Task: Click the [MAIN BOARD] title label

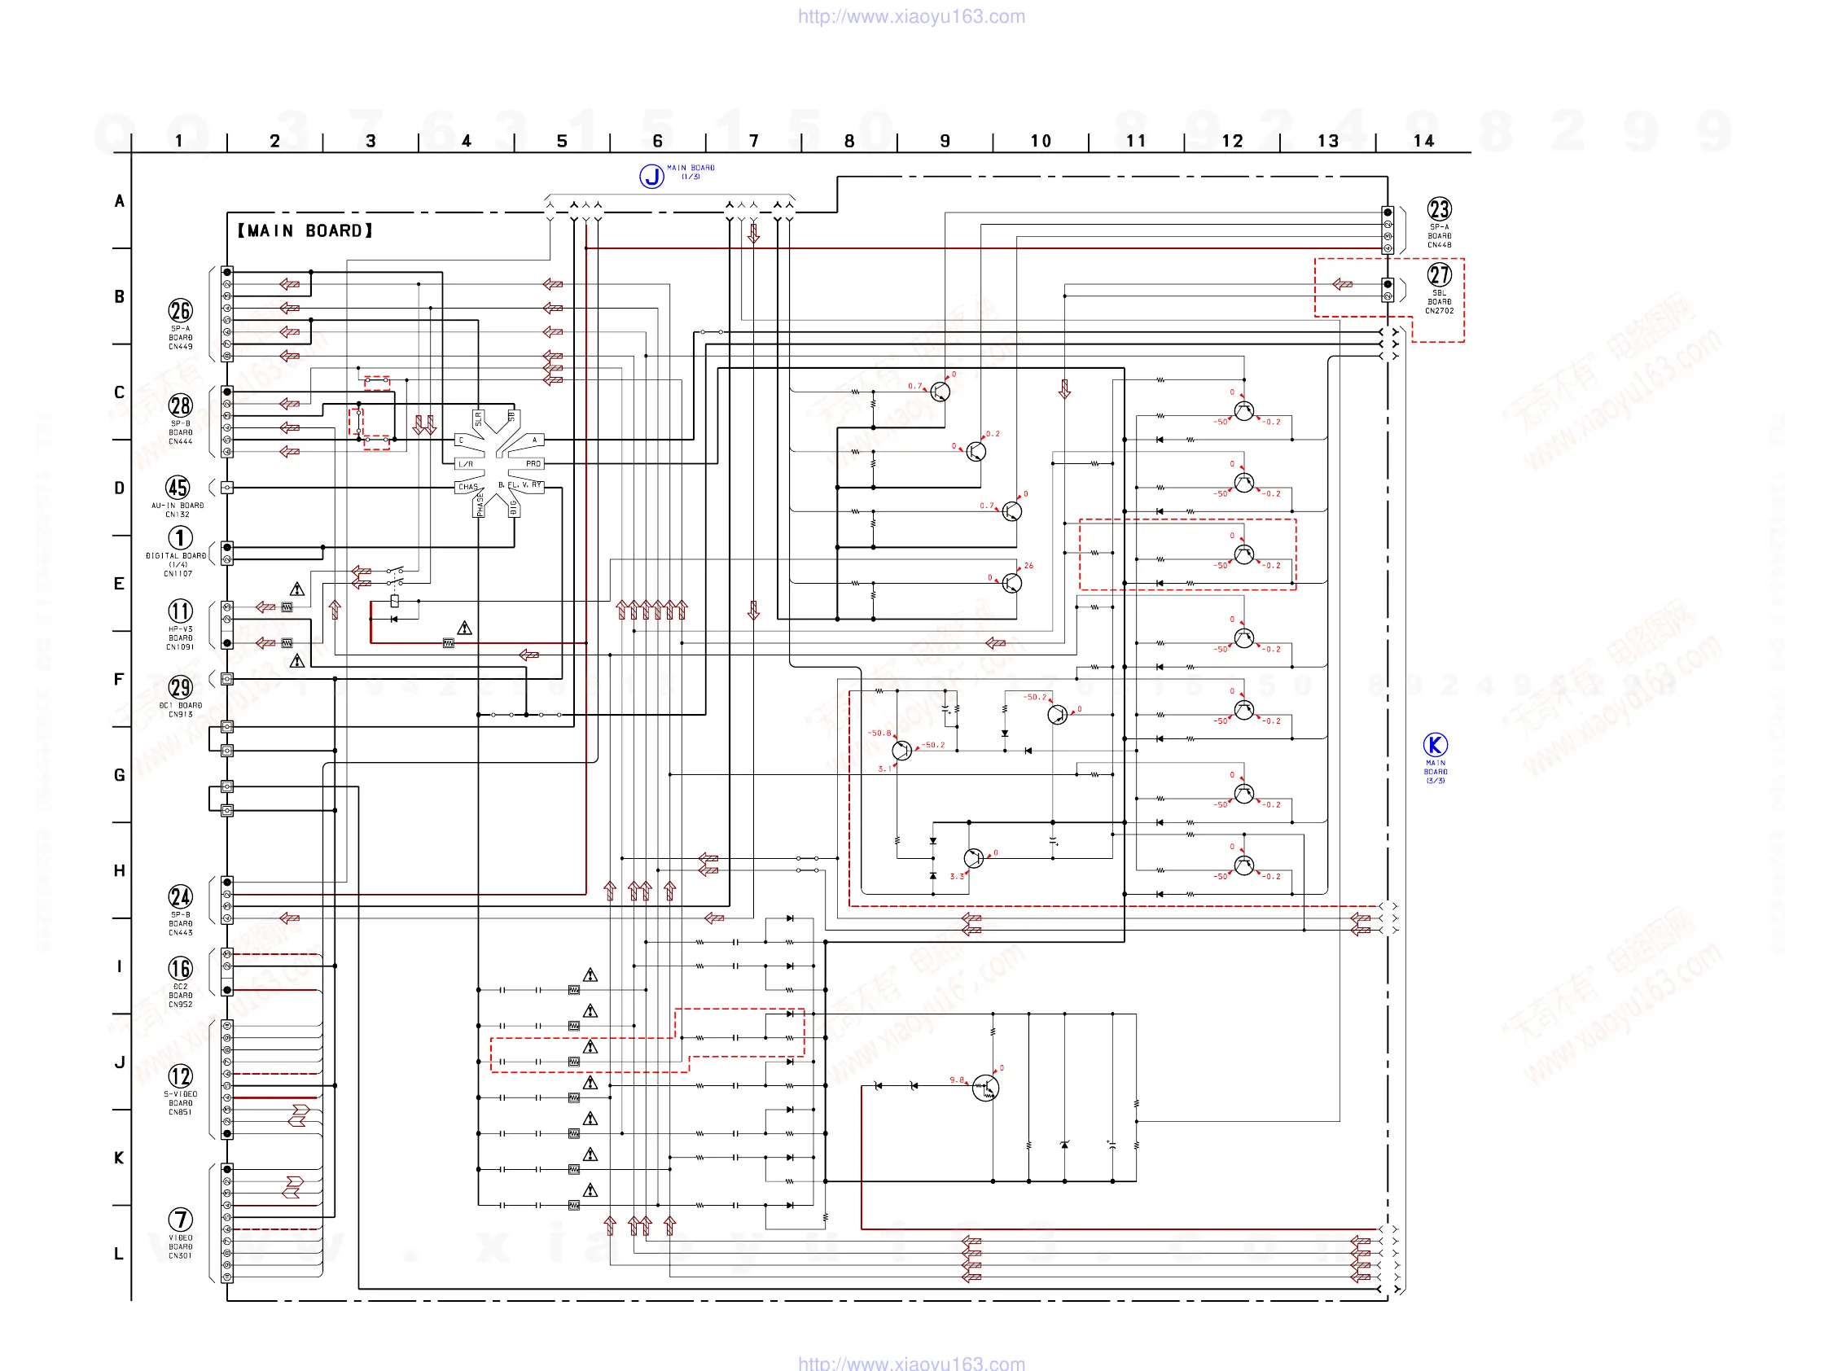Action: [305, 231]
